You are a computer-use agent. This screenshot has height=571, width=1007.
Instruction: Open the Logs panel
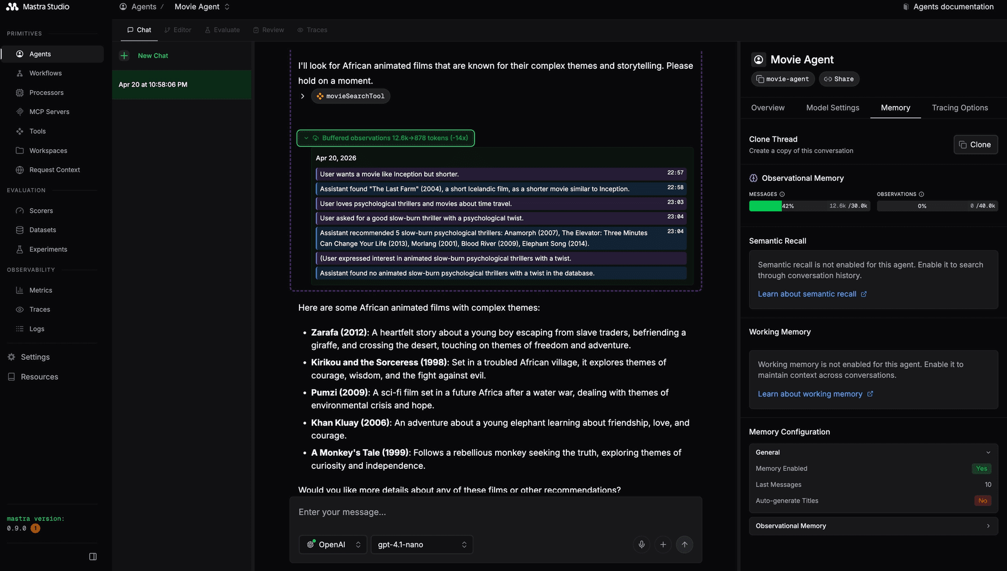[37, 329]
